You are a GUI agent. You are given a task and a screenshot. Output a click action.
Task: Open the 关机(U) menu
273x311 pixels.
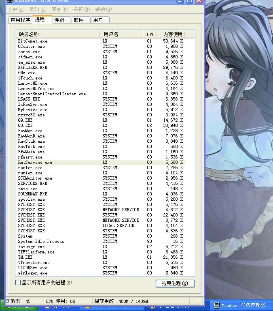(x=82, y=9)
